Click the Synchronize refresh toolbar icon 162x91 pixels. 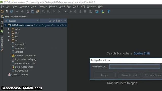pos(12,11)
